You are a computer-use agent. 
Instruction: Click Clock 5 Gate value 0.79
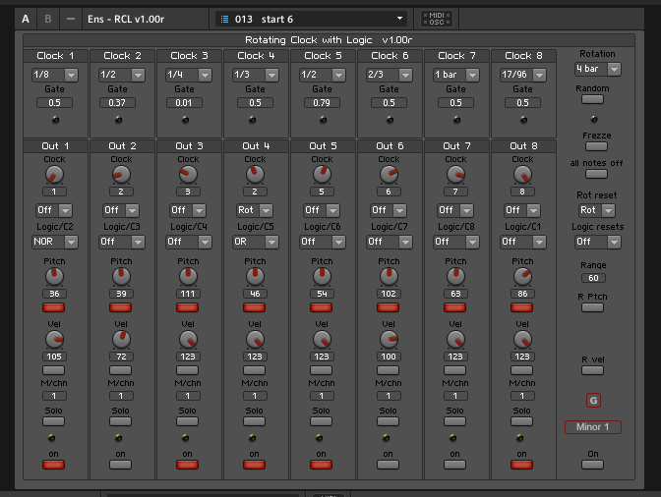coord(322,103)
